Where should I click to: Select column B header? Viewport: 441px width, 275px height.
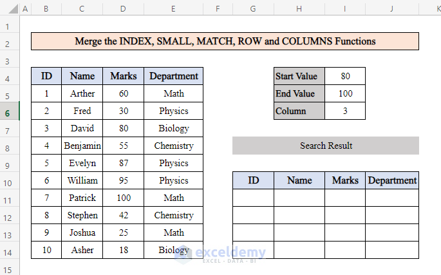(46, 8)
